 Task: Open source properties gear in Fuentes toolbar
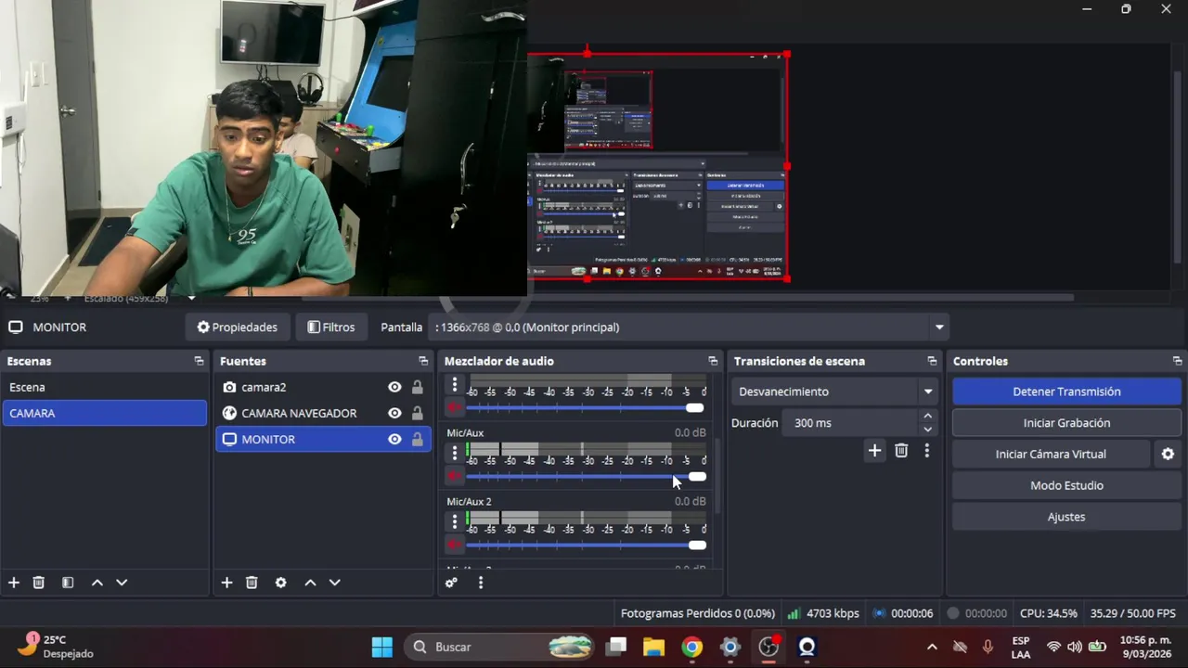pyautogui.click(x=280, y=583)
